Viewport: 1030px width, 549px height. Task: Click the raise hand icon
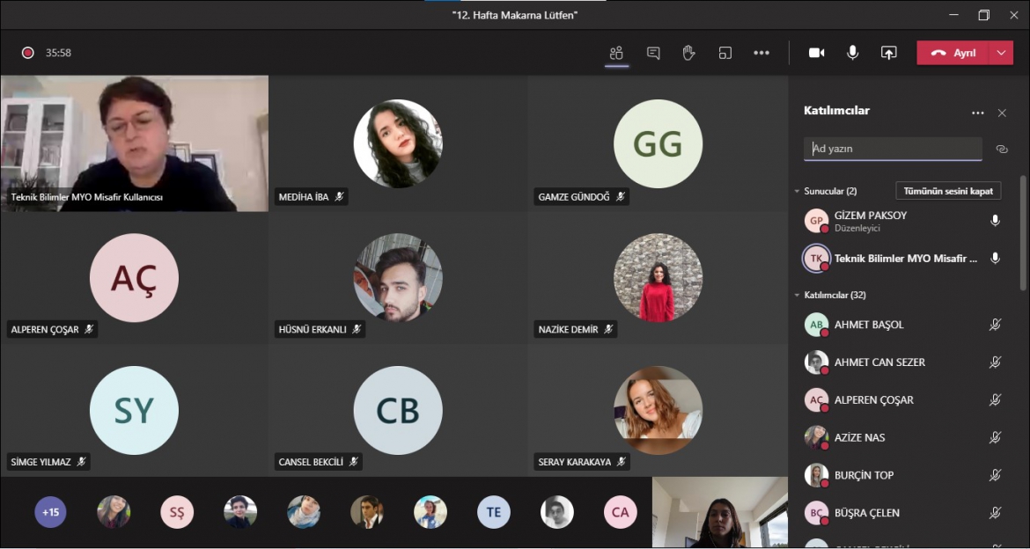(x=688, y=53)
